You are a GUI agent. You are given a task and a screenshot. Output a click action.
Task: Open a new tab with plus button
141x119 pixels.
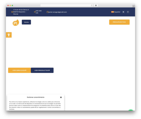134,6
